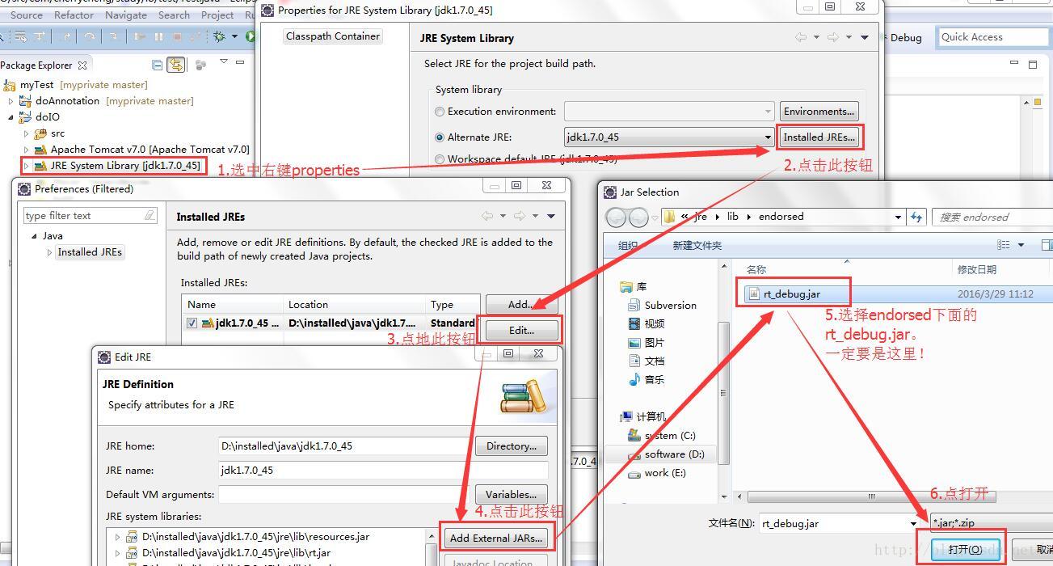Click the JRE System Library tree item icon
The width and height of the screenshot is (1053, 566).
40,166
